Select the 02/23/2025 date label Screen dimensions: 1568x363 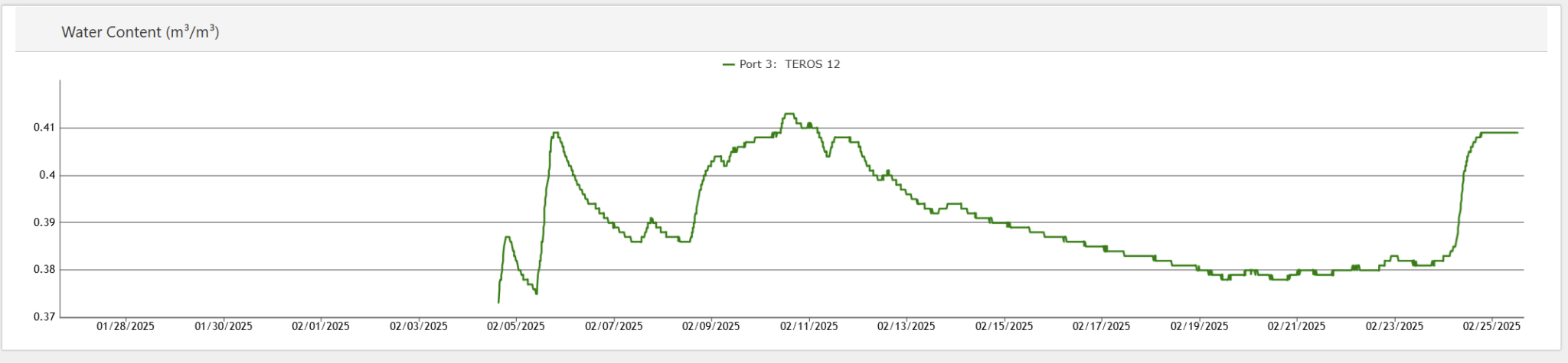pyautogui.click(x=1395, y=326)
